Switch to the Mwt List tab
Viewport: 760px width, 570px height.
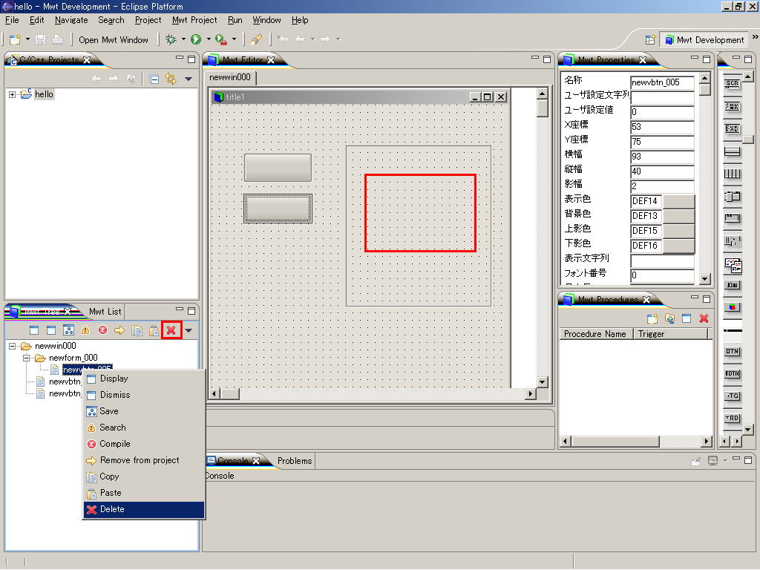105,312
